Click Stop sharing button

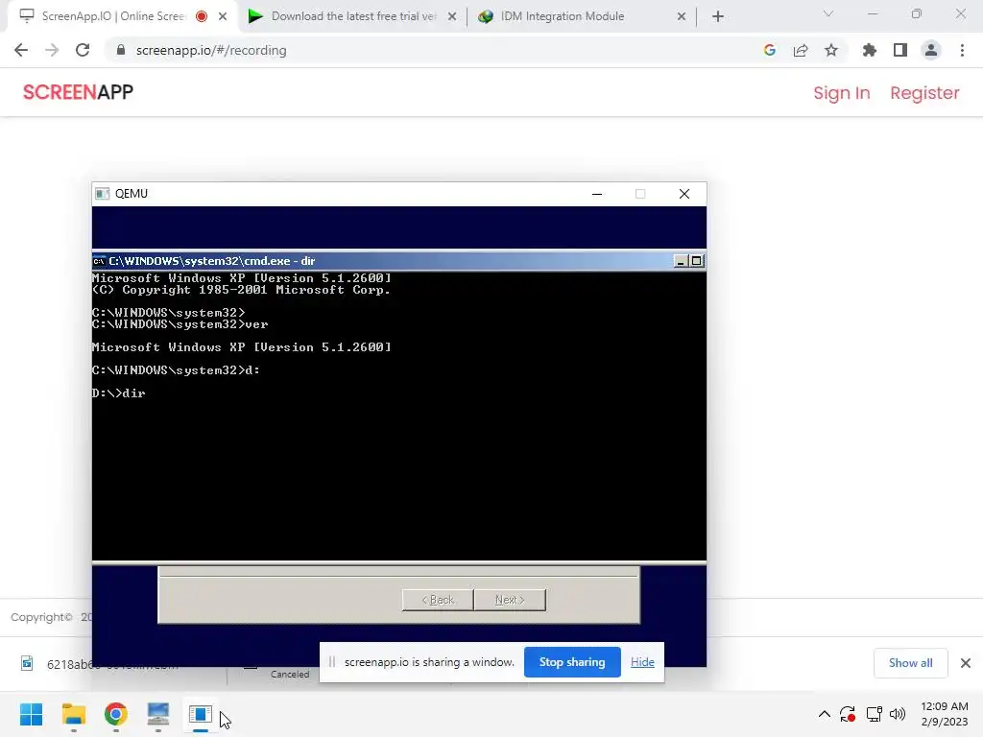(x=572, y=662)
